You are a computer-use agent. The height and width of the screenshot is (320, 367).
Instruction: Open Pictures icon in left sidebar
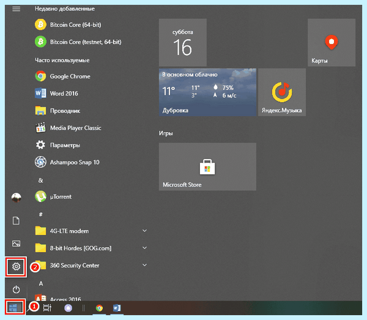pos(16,244)
